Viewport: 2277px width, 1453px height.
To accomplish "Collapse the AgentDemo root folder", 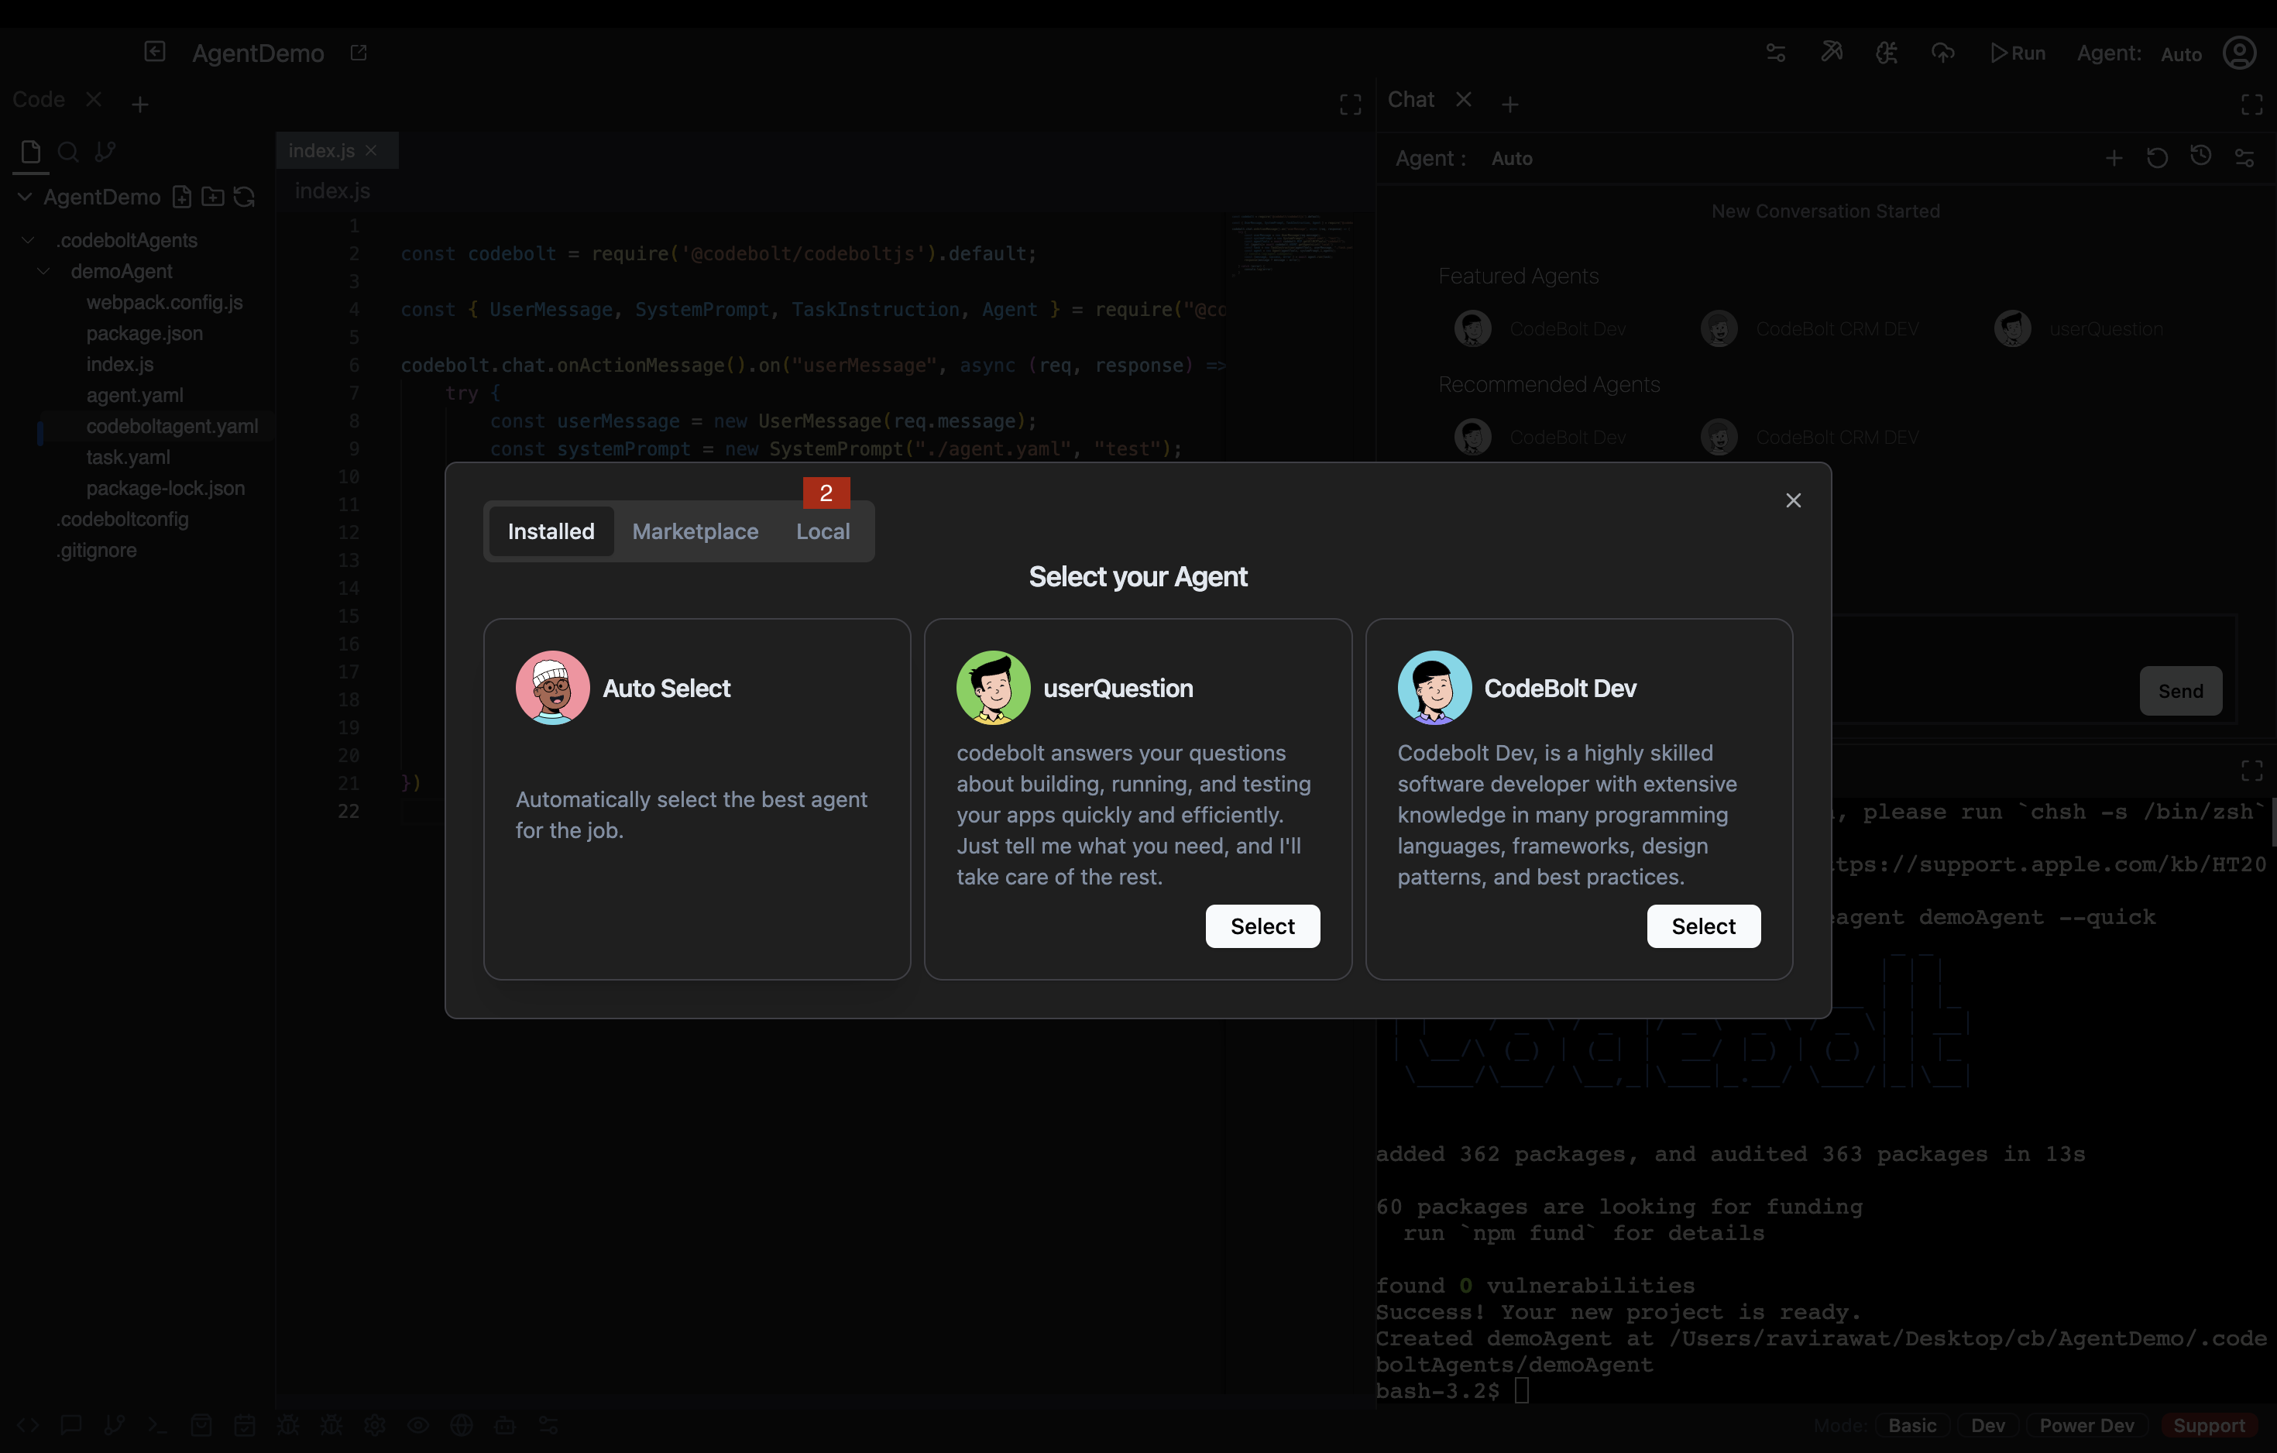I will coord(25,197).
